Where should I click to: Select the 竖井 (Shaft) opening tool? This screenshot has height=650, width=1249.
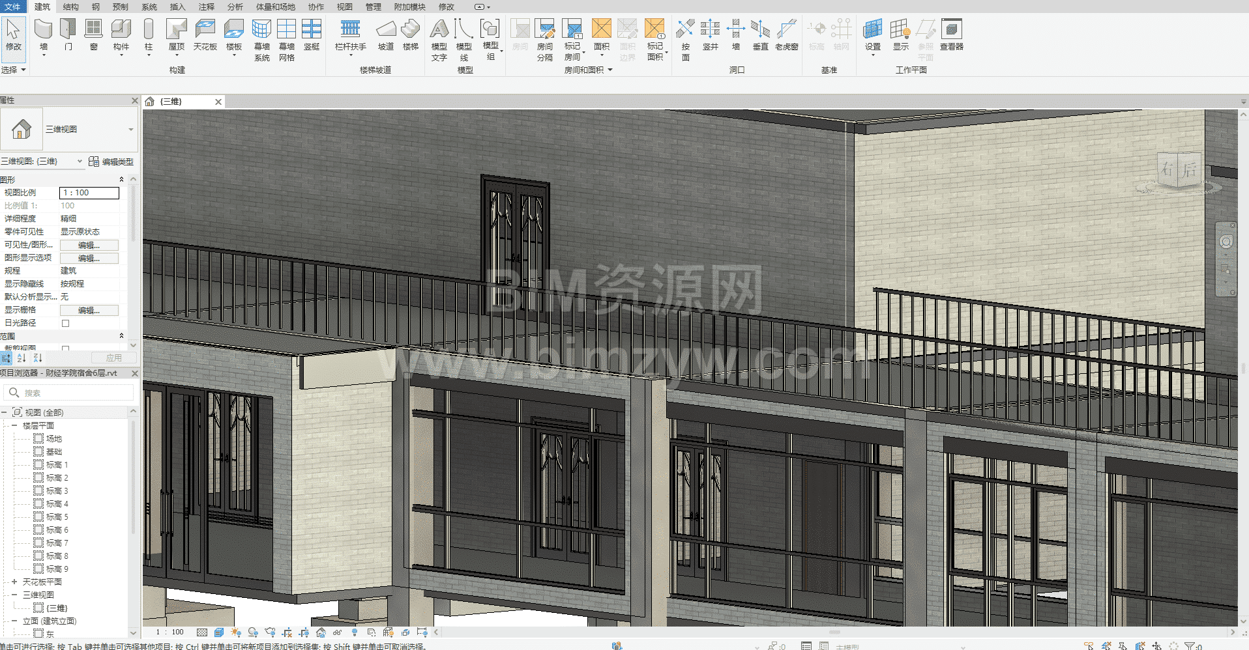coord(711,36)
